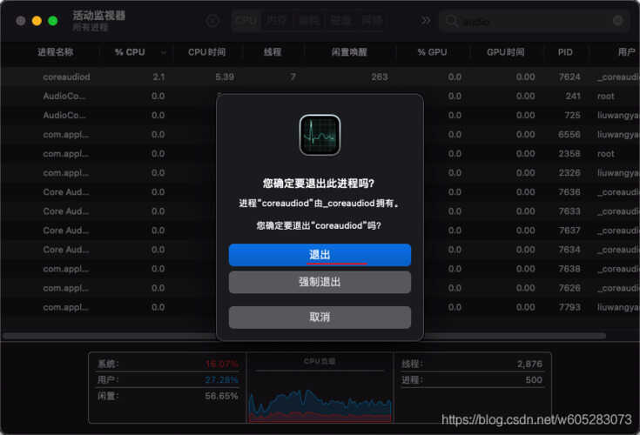Select the com.appl... row with PID 6556
This screenshot has height=435, width=640.
(x=320, y=135)
